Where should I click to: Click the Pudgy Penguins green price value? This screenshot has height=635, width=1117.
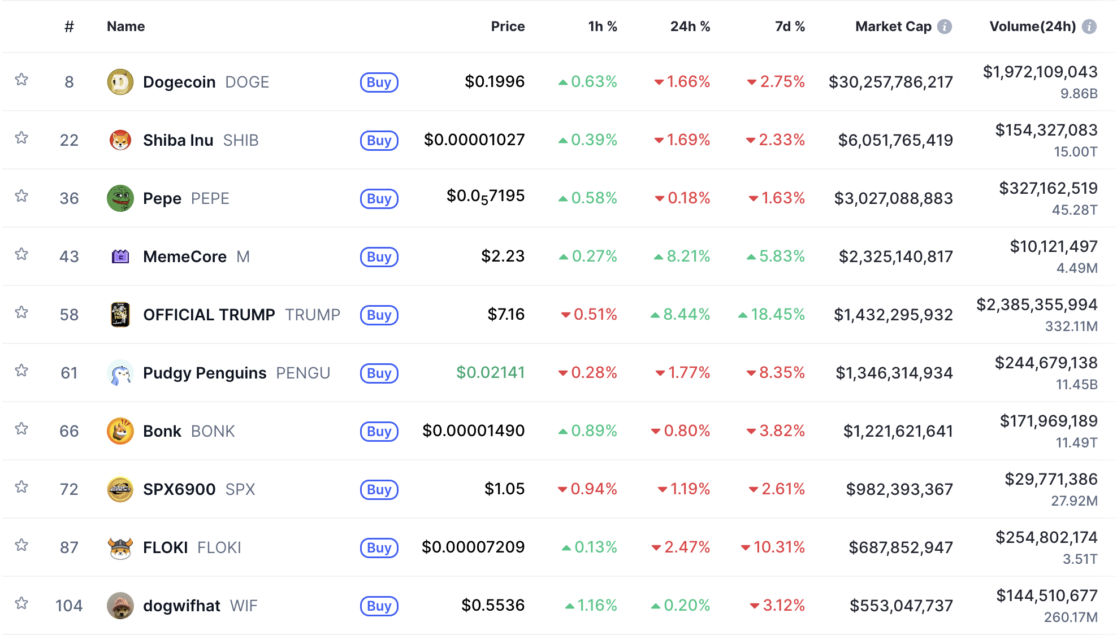490,373
